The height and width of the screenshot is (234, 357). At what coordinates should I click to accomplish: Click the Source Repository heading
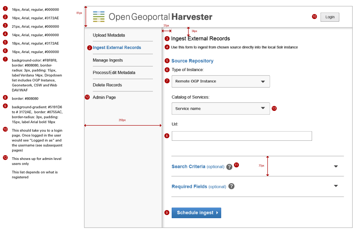(x=192, y=61)
